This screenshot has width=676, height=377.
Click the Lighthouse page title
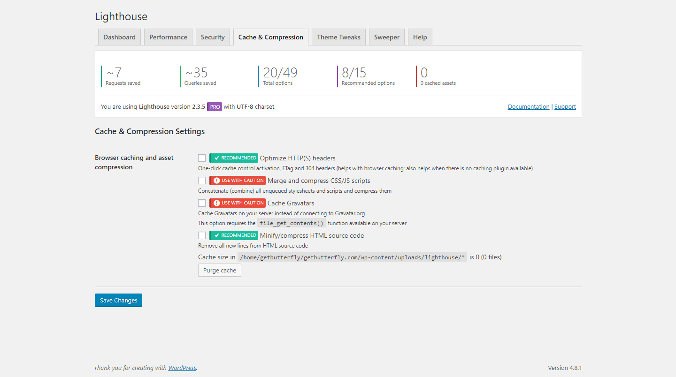(x=121, y=16)
